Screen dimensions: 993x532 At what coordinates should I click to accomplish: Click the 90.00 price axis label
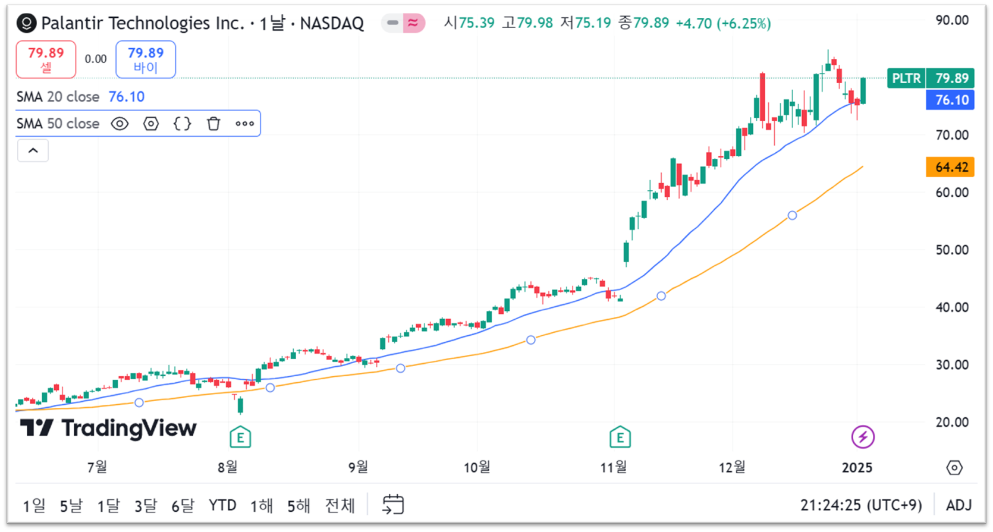[x=952, y=20]
